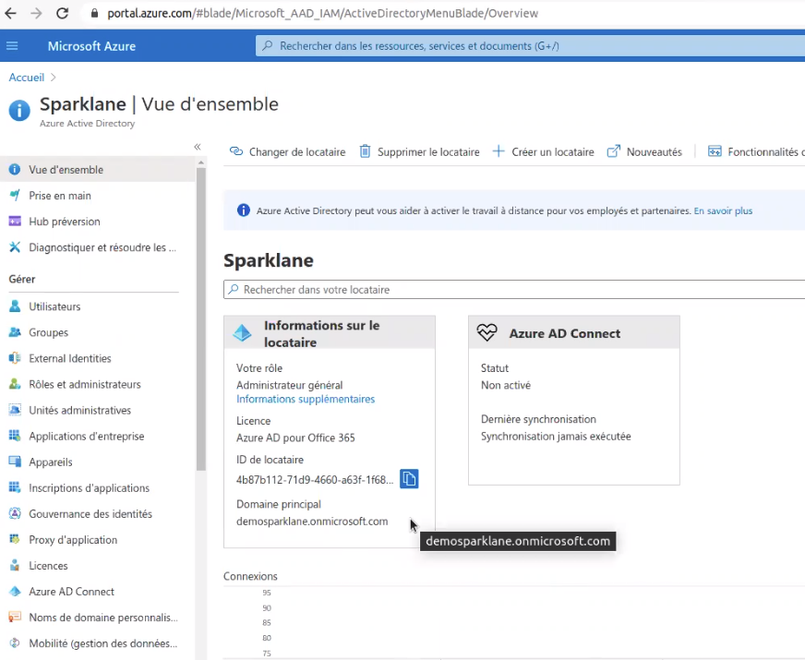
Task: Click the browser forward arrow
Action: pos(36,13)
